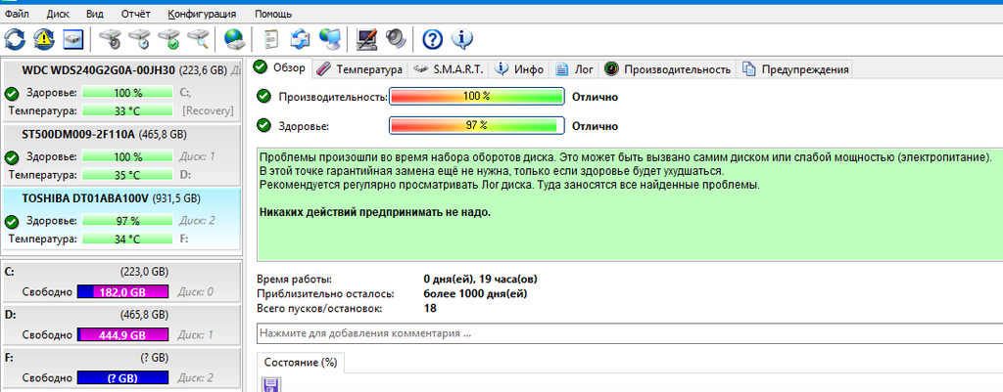
Task: Click green check icon beside Производительность
Action: click(x=263, y=97)
